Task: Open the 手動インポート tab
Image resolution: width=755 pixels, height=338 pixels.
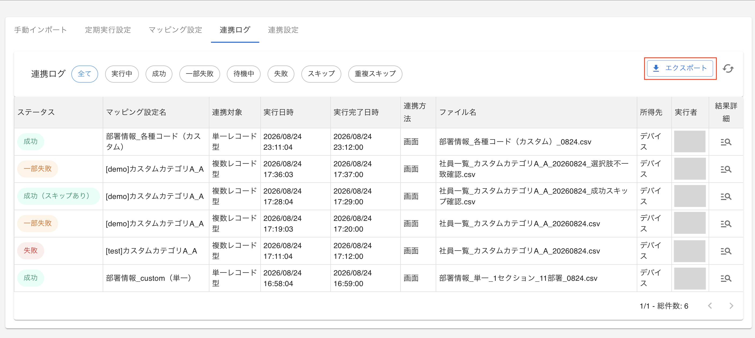Action: (x=41, y=30)
